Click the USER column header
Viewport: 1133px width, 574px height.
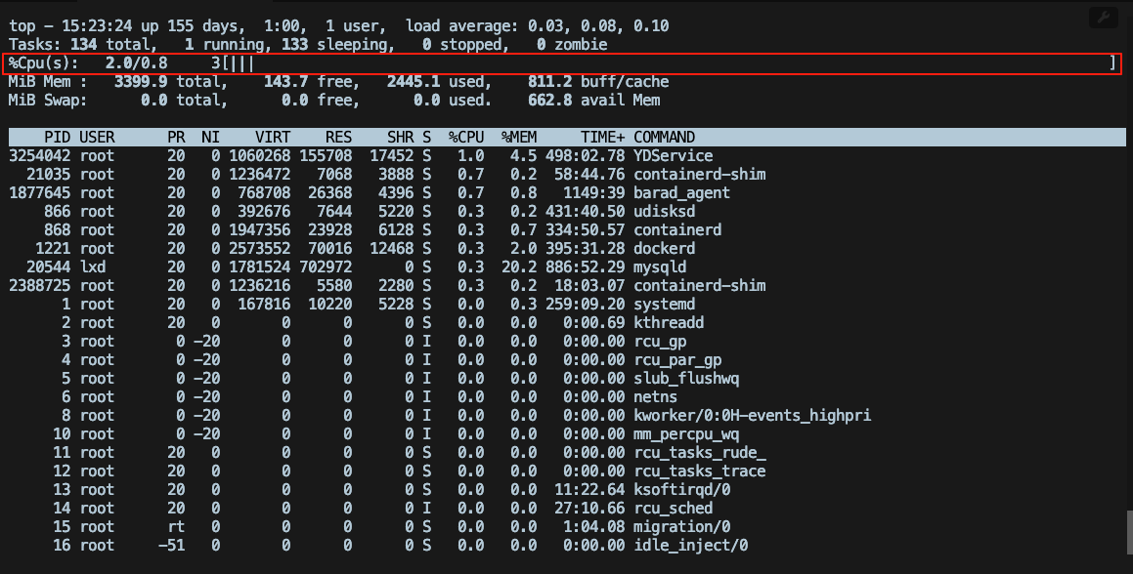[x=98, y=137]
